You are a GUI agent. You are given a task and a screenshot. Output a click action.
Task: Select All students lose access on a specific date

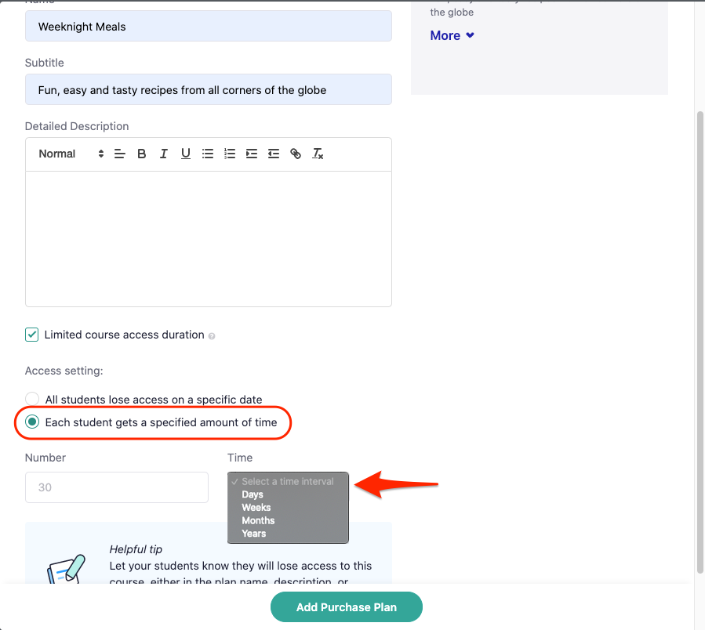coord(32,399)
